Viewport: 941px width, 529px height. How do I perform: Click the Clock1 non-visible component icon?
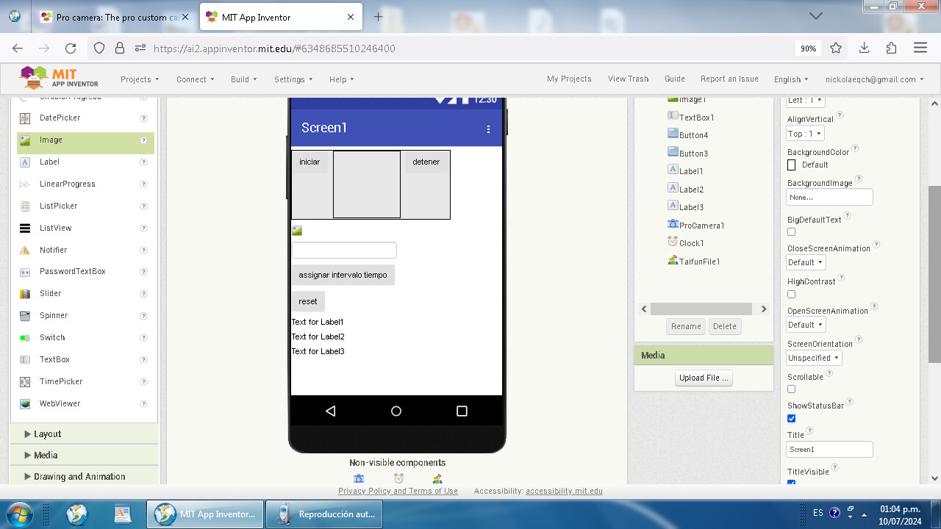tap(398, 478)
